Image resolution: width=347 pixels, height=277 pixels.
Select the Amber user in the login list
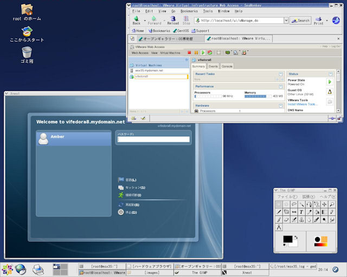(x=74, y=138)
